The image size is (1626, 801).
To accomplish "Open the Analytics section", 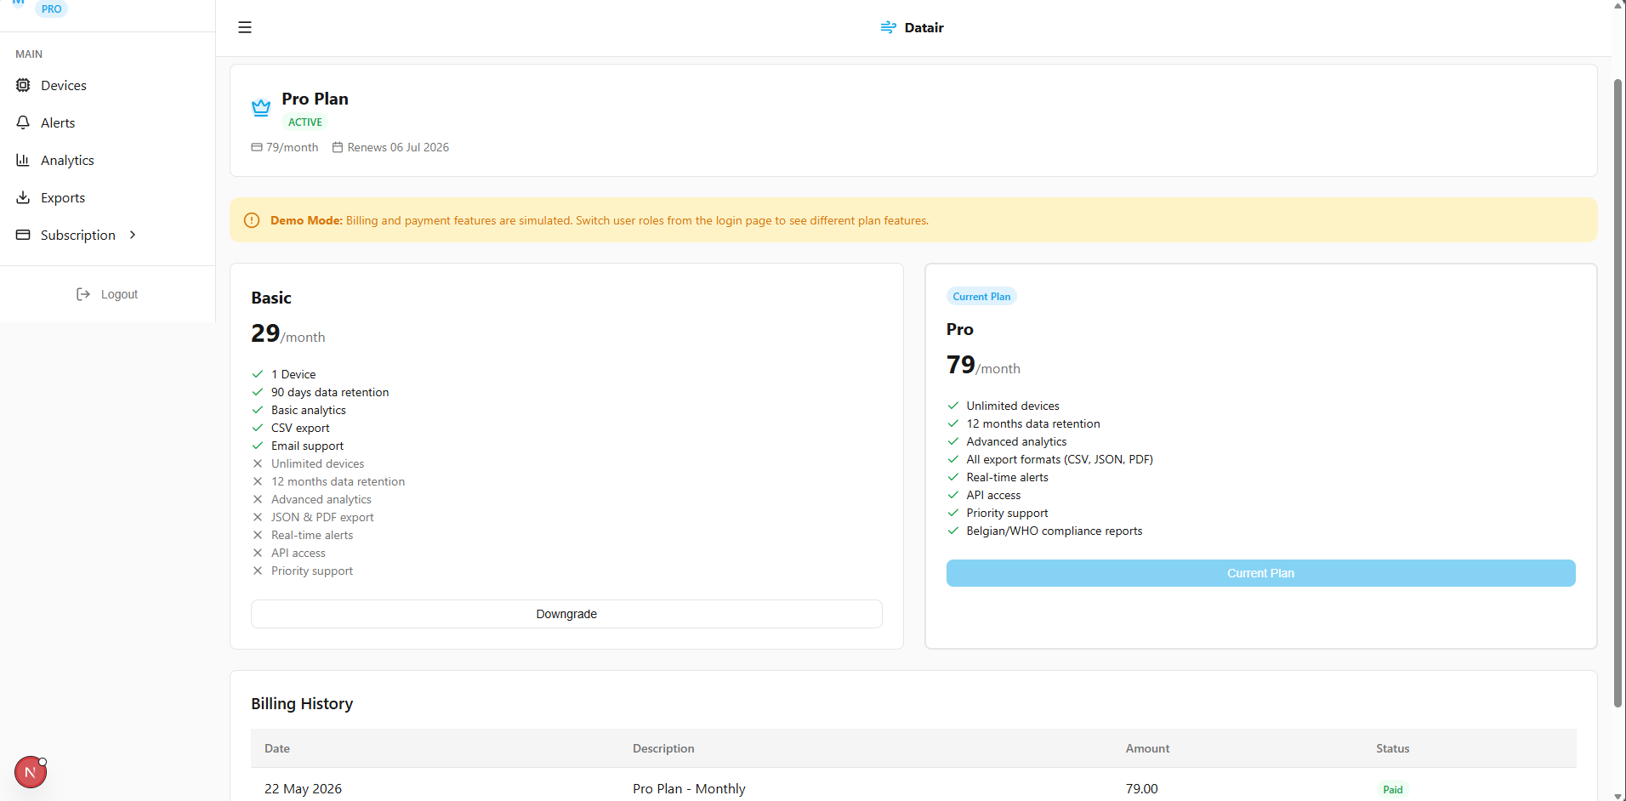I will tap(67, 160).
